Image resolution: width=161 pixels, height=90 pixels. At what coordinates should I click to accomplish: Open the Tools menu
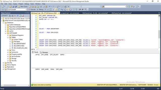point(32,4)
